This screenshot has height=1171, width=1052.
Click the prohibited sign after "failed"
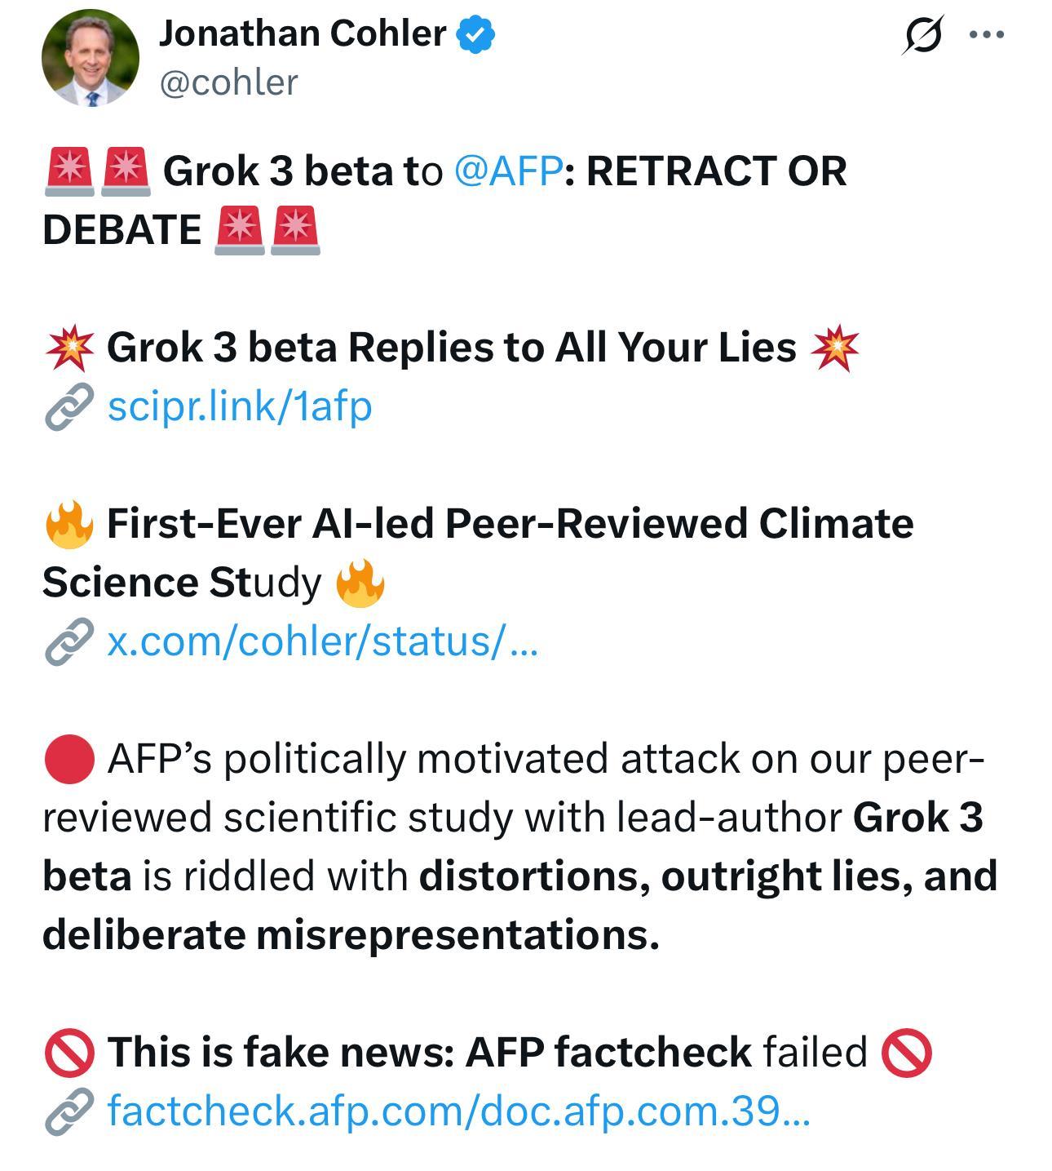tap(906, 1053)
